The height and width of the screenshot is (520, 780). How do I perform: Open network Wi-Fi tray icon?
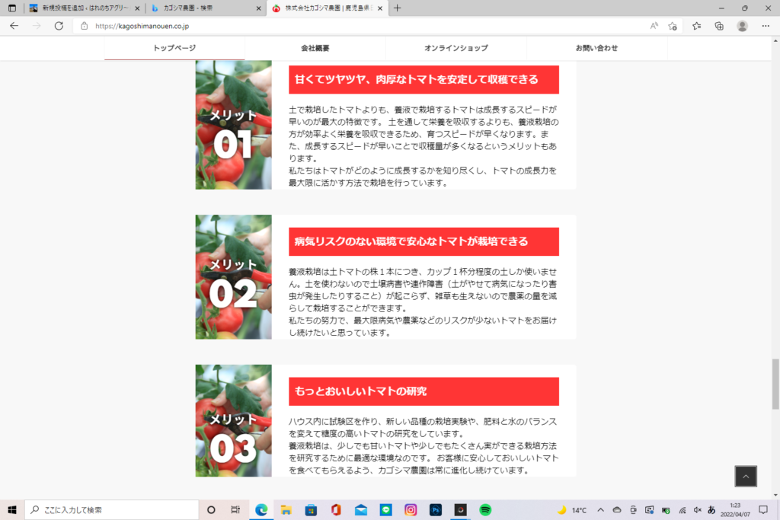[682, 510]
